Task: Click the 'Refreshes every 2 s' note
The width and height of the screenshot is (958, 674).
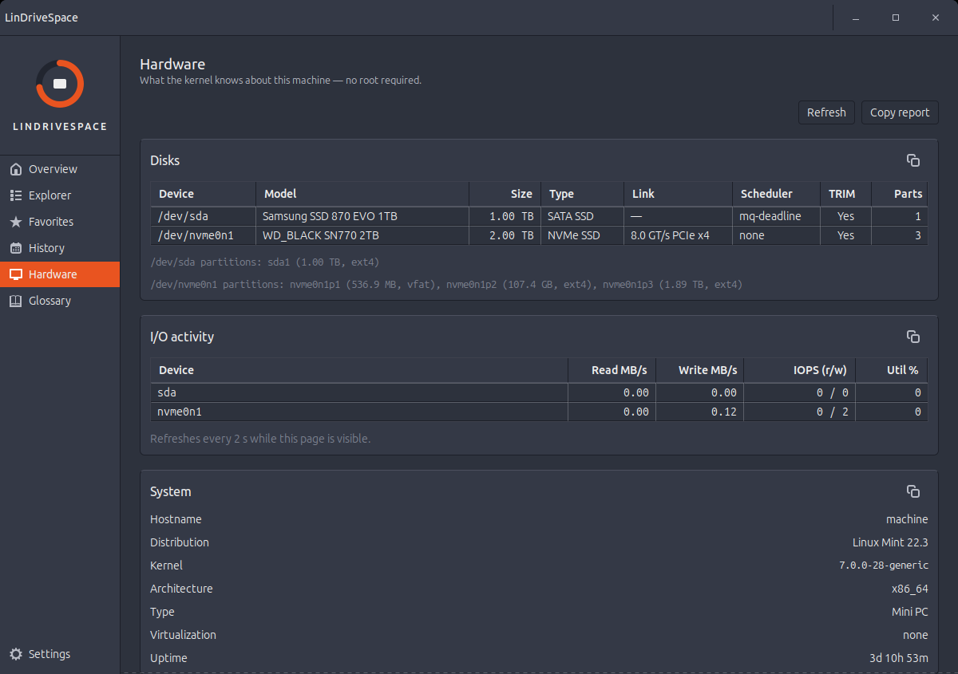Action: 260,439
